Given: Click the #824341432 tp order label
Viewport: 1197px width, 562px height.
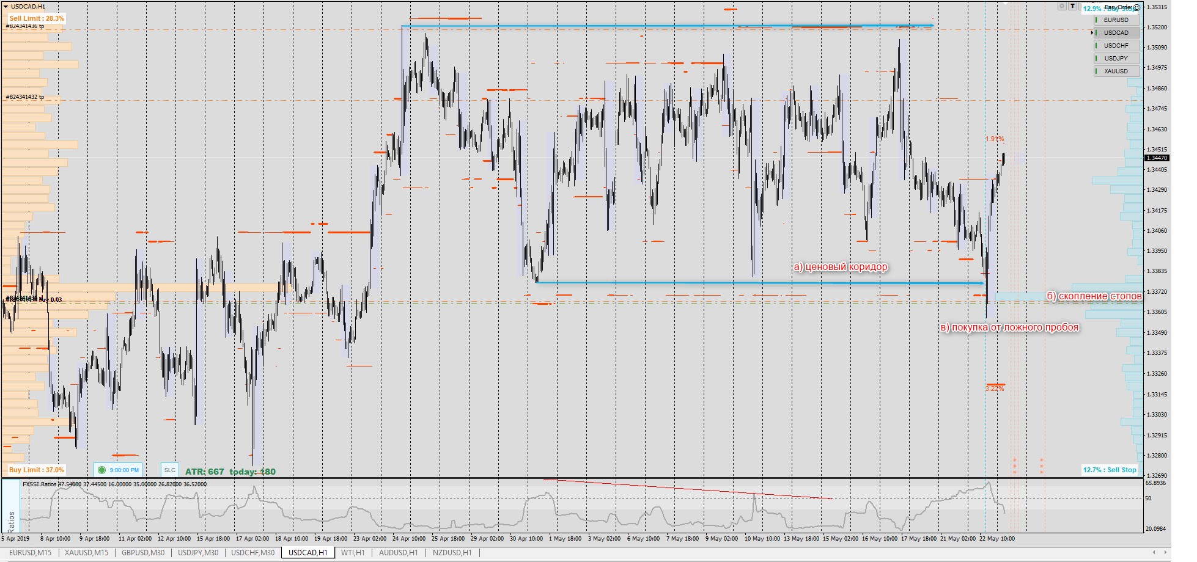Looking at the screenshot, I should click(x=25, y=97).
